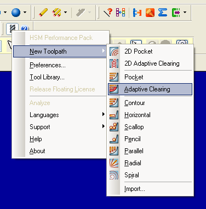Image resolution: width=206 pixels, height=209 pixels.
Task: Click the Contour toolpath icon
Action: (x=114, y=103)
